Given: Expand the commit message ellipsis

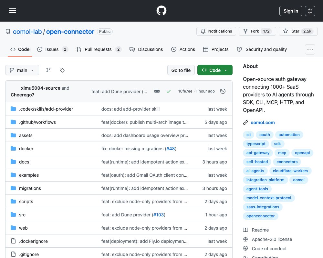Looking at the screenshot, I should pyautogui.click(x=157, y=91).
